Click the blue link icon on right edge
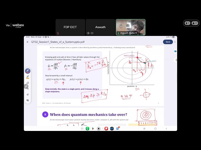The width and height of the screenshot is (201, 150). (x=175, y=51)
